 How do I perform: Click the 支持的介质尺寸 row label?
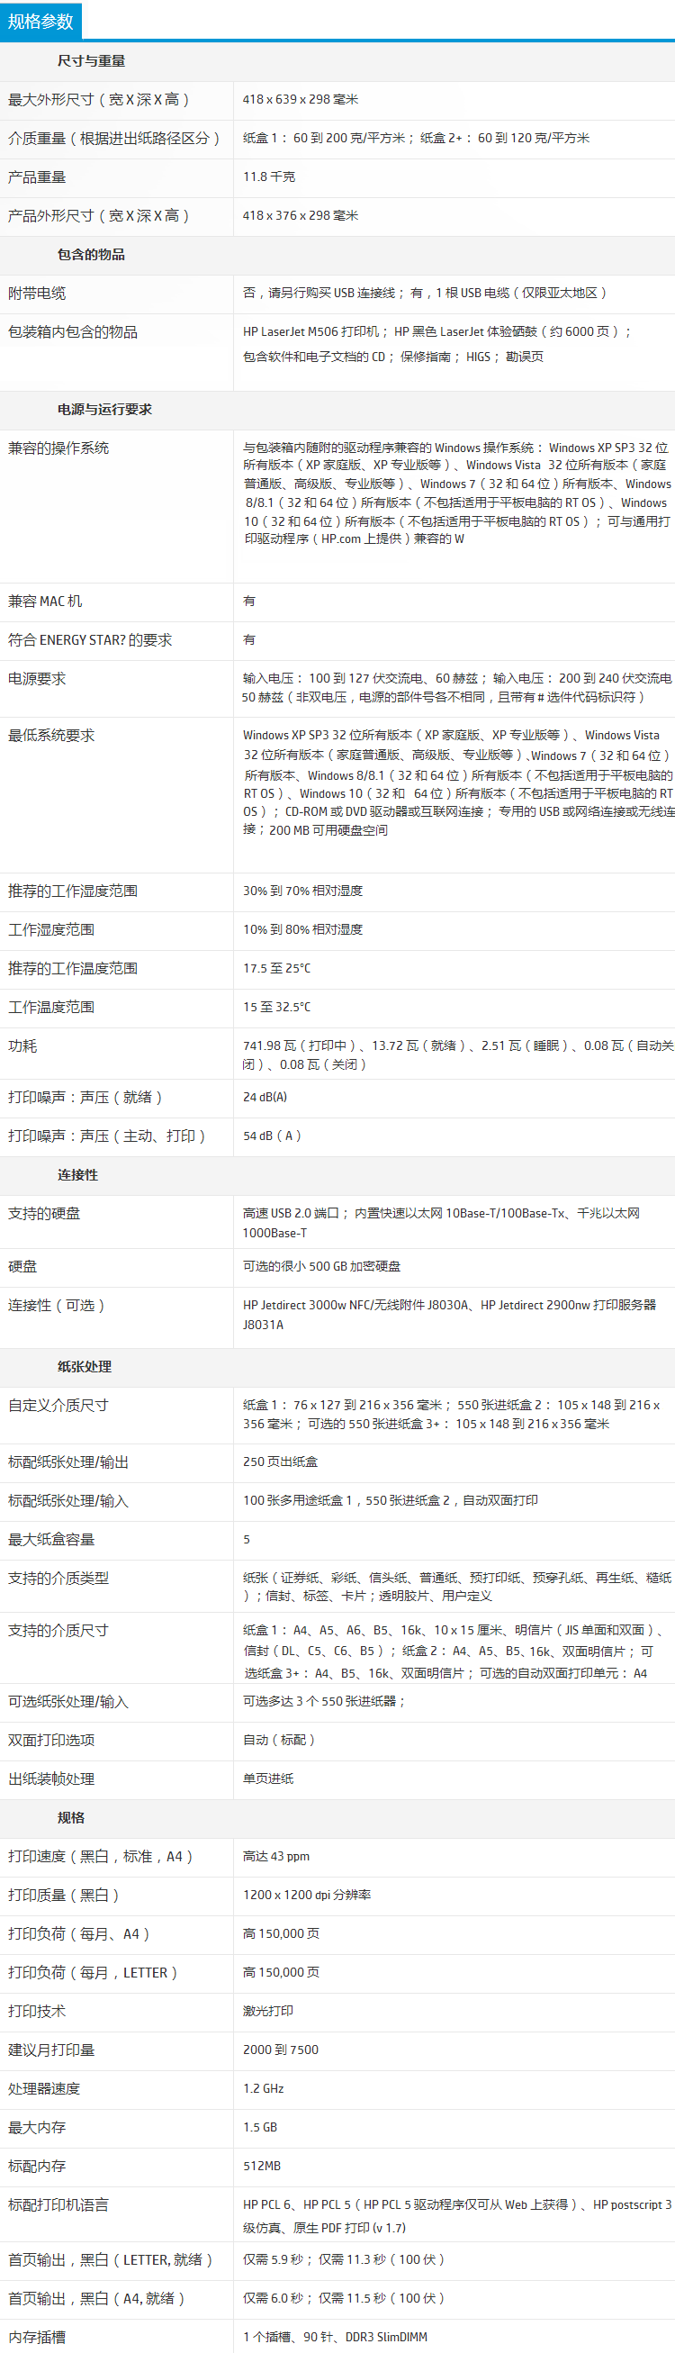pyautogui.click(x=58, y=1632)
